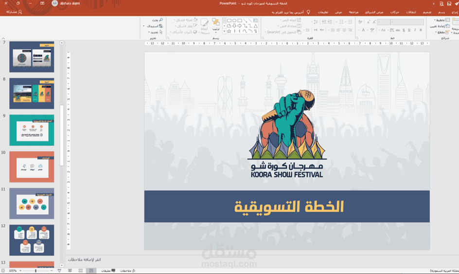Select the triangle shape in gallery
Image resolution: width=459 pixels, height=274 pixels.
click(256, 26)
